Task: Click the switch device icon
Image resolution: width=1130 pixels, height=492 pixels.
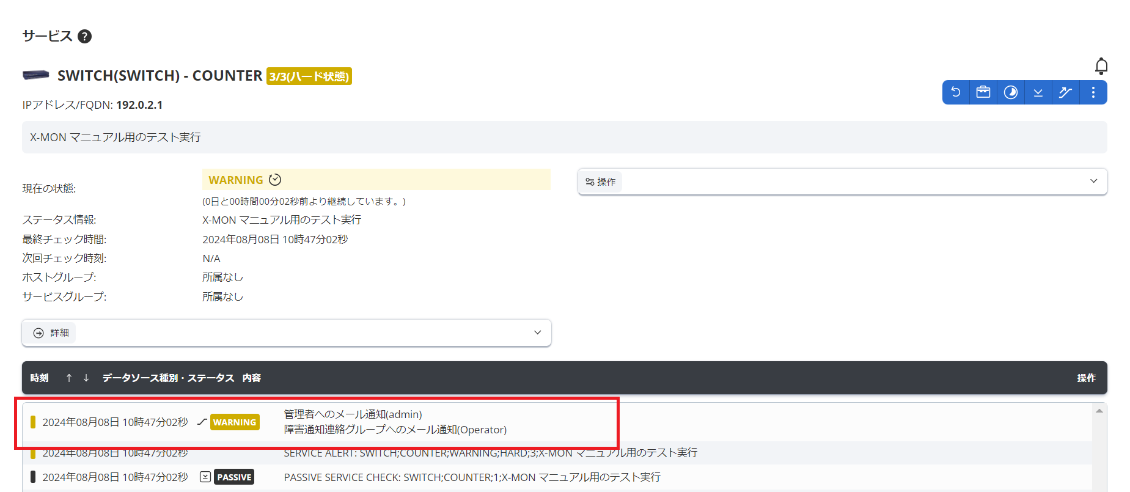Action: (36, 75)
